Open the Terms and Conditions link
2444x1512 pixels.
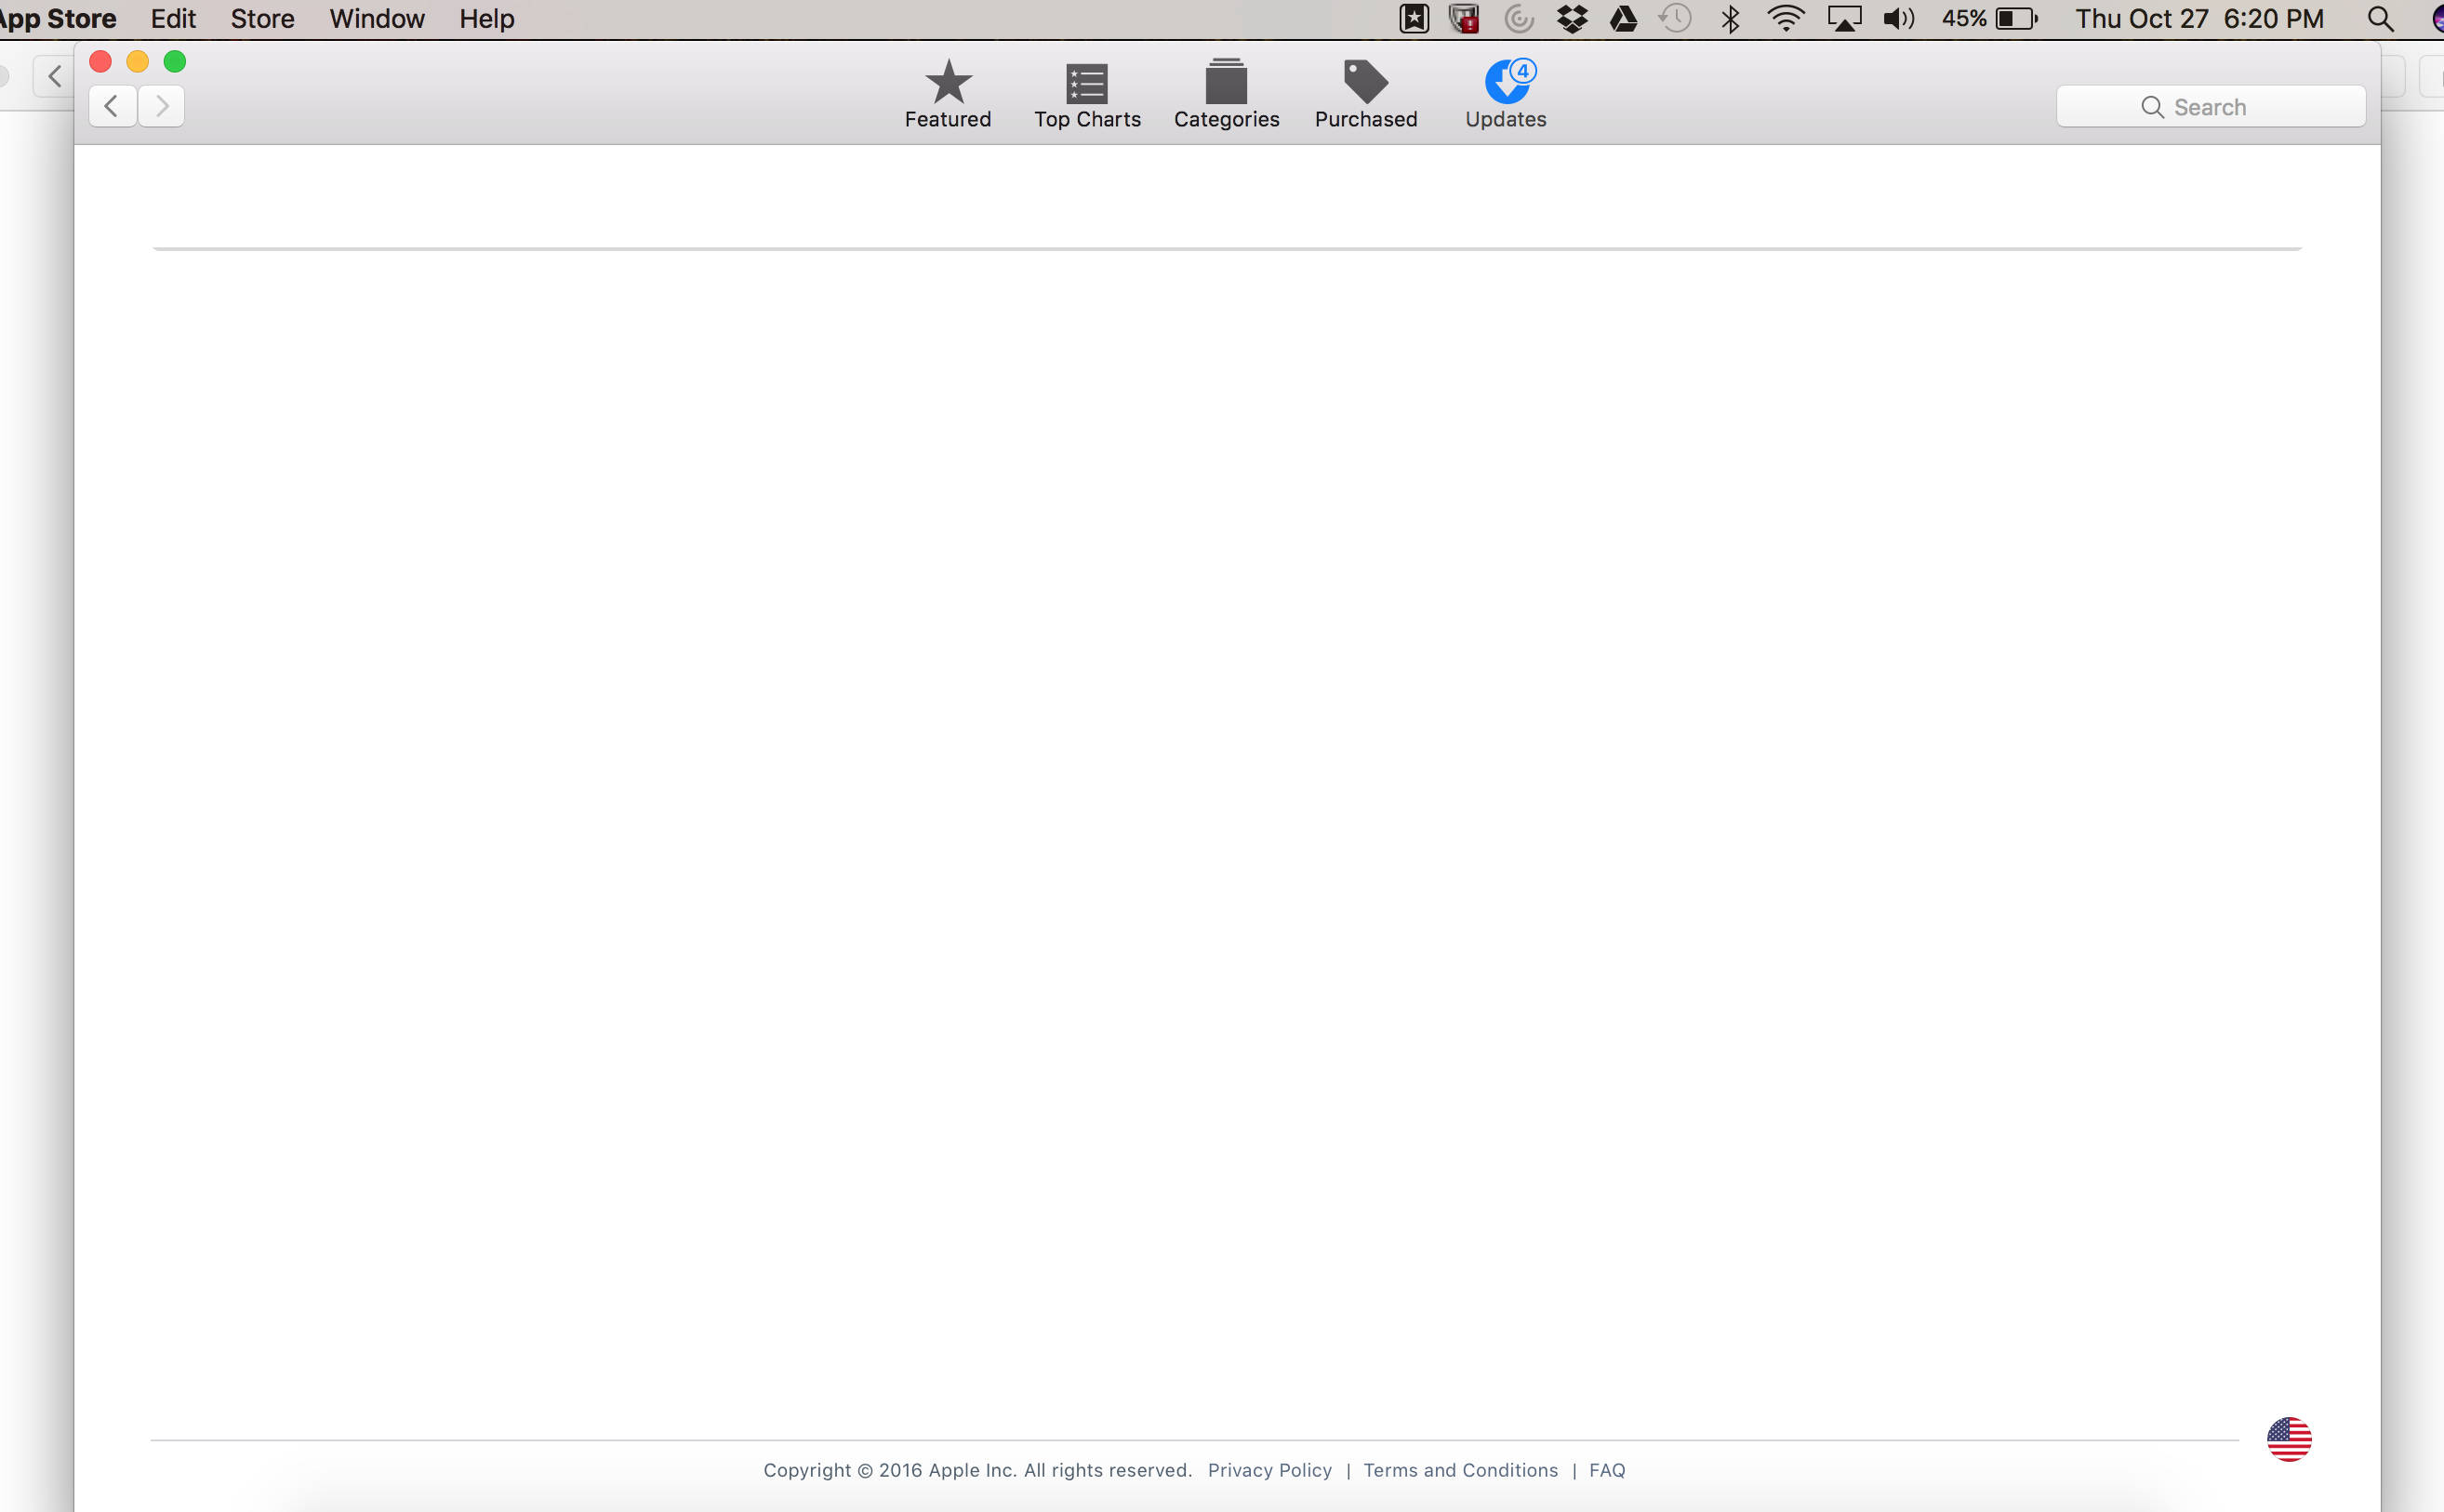[1460, 1470]
